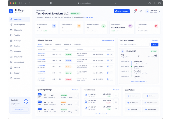Download the first recent invoice
Image resolution: width=171 pixels, height=119 pixels.
[116, 95]
